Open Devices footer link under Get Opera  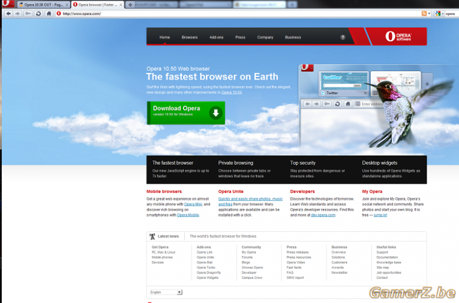click(x=158, y=262)
